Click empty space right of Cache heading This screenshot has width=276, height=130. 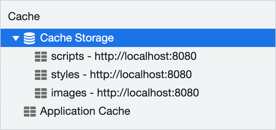[153, 16]
